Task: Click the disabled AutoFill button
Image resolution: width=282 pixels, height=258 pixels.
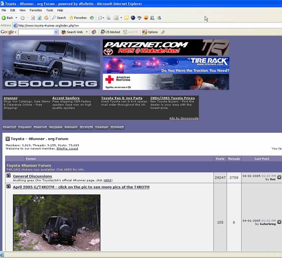Action: (x=130, y=32)
